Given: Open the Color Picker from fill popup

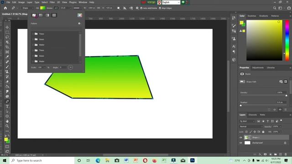Looking at the screenshot, I should (x=80, y=15).
